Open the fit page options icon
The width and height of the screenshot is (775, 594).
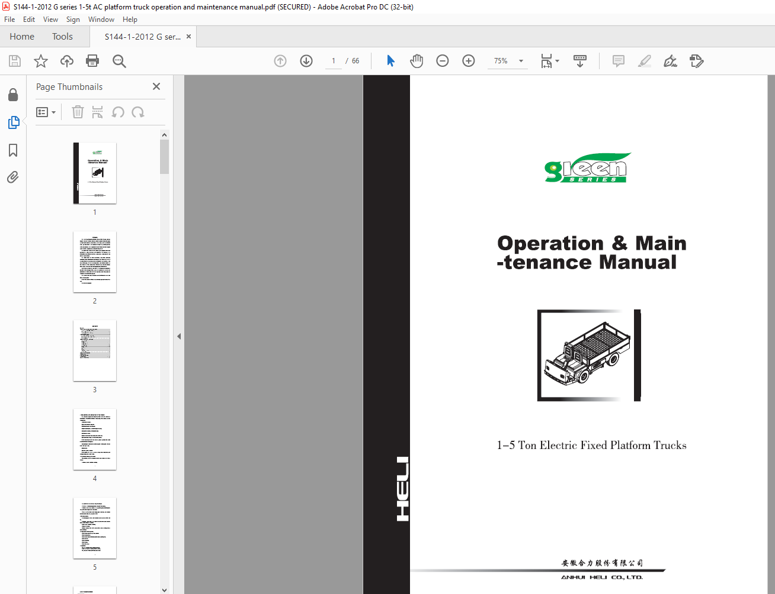549,61
